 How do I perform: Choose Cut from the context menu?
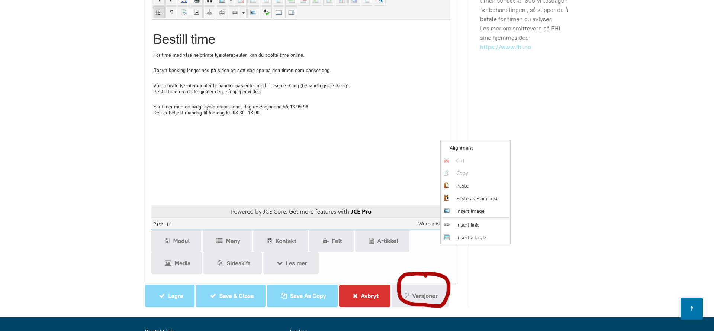[x=475, y=160]
